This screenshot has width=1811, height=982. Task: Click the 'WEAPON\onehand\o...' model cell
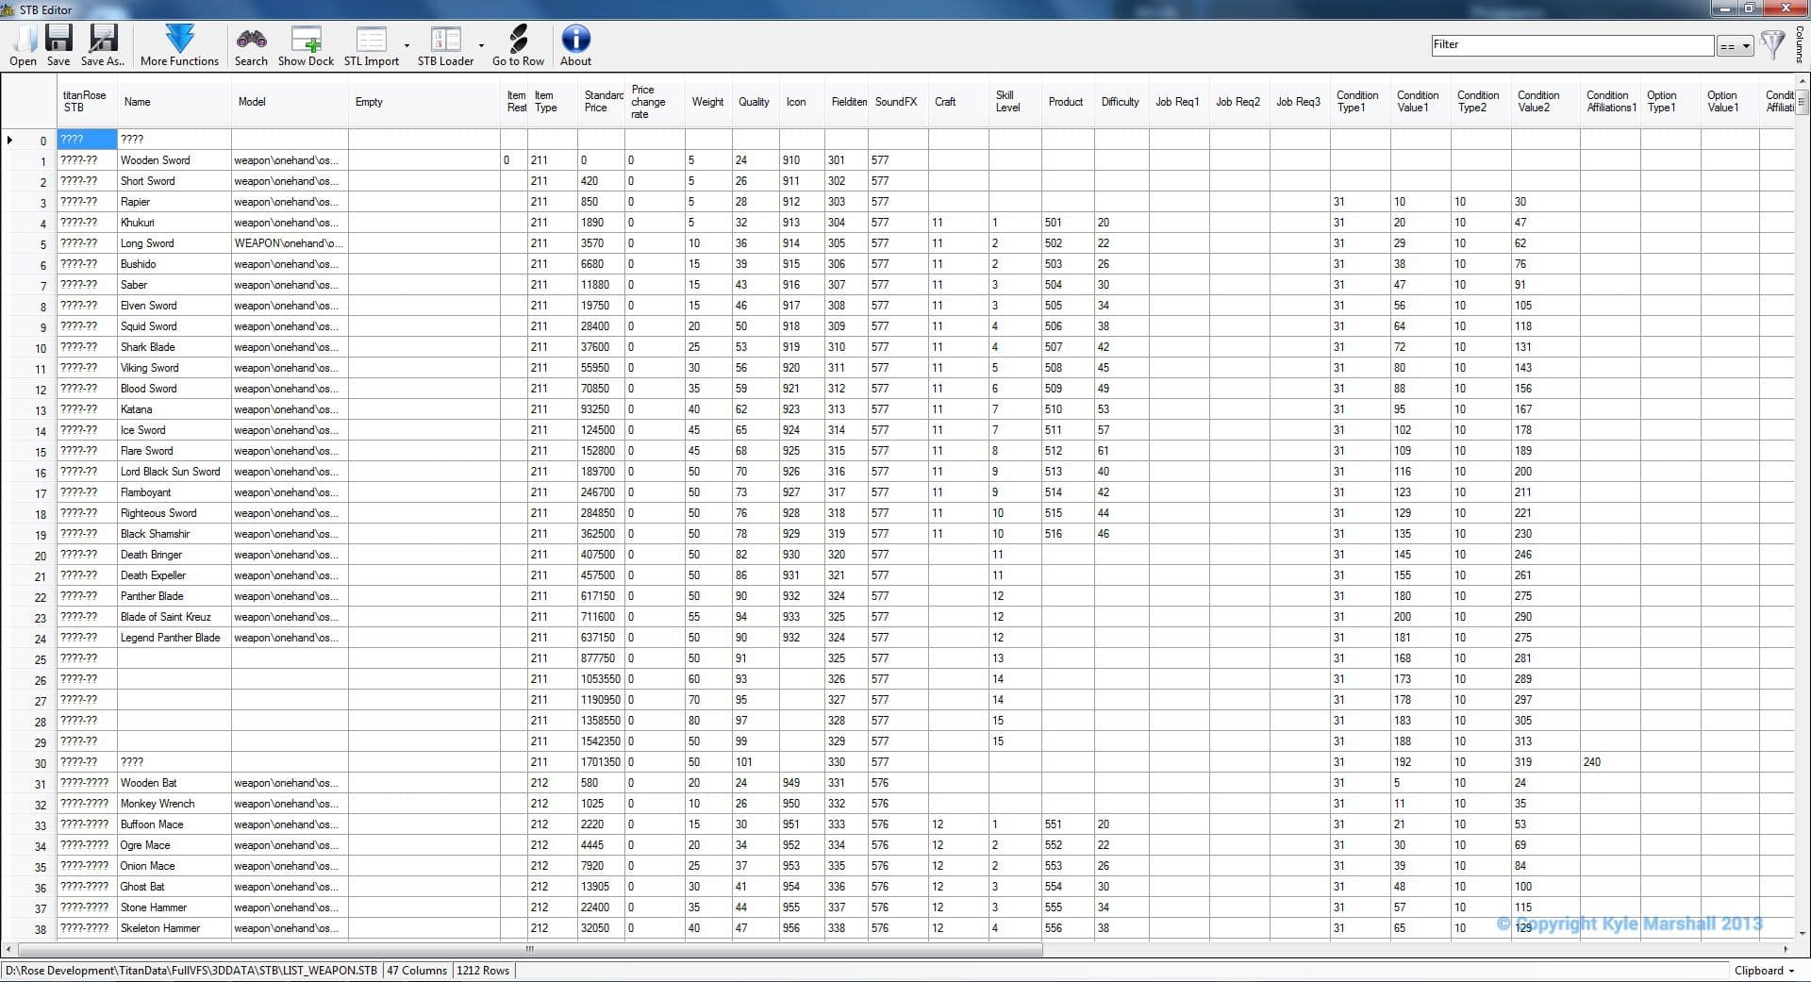click(x=290, y=243)
